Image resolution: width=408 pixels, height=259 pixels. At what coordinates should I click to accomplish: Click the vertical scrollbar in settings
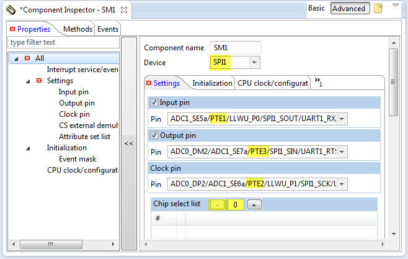(x=392, y=81)
